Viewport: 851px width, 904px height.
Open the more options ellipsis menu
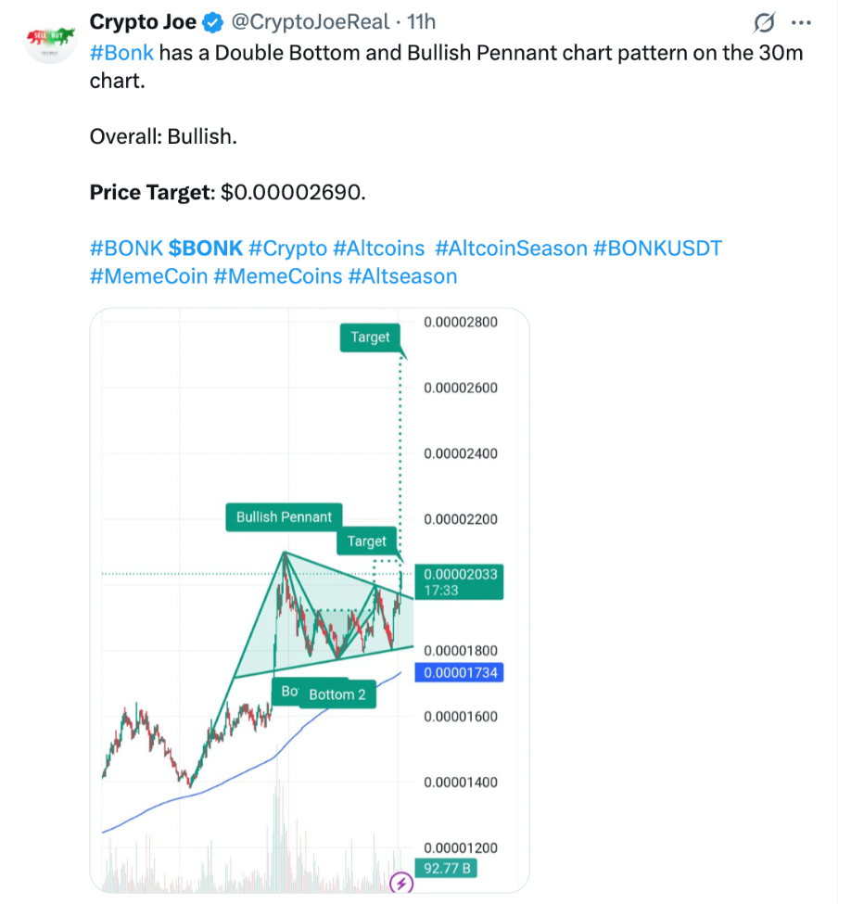(803, 22)
